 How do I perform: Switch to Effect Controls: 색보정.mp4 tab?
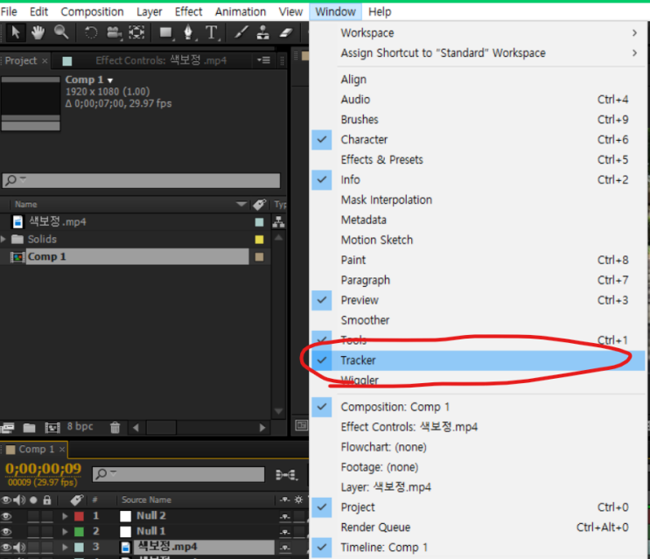coord(161,60)
